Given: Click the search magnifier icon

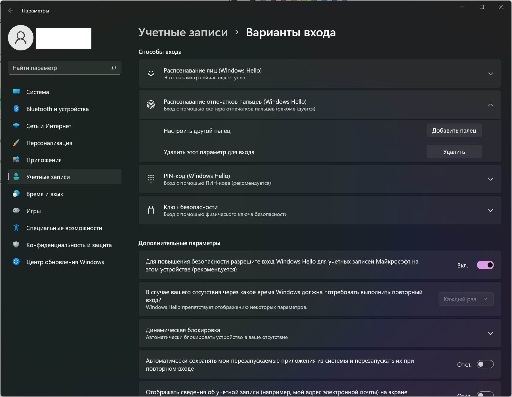Looking at the screenshot, I should (114, 68).
